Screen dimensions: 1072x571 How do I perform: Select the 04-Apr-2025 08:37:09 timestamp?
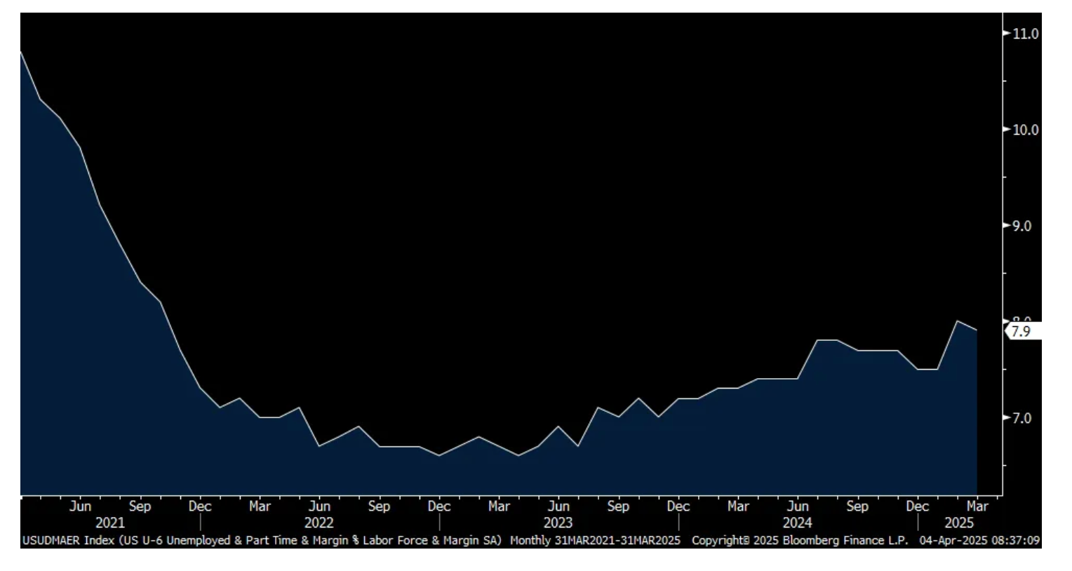[x=979, y=541]
